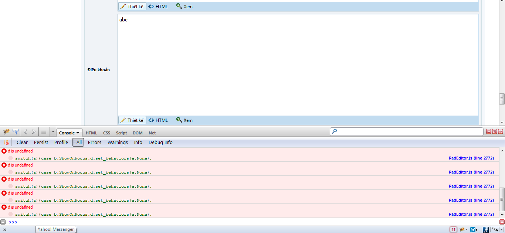This screenshot has height=233, width=505.
Task: Start the JavaScript Profile
Action: coord(61,142)
